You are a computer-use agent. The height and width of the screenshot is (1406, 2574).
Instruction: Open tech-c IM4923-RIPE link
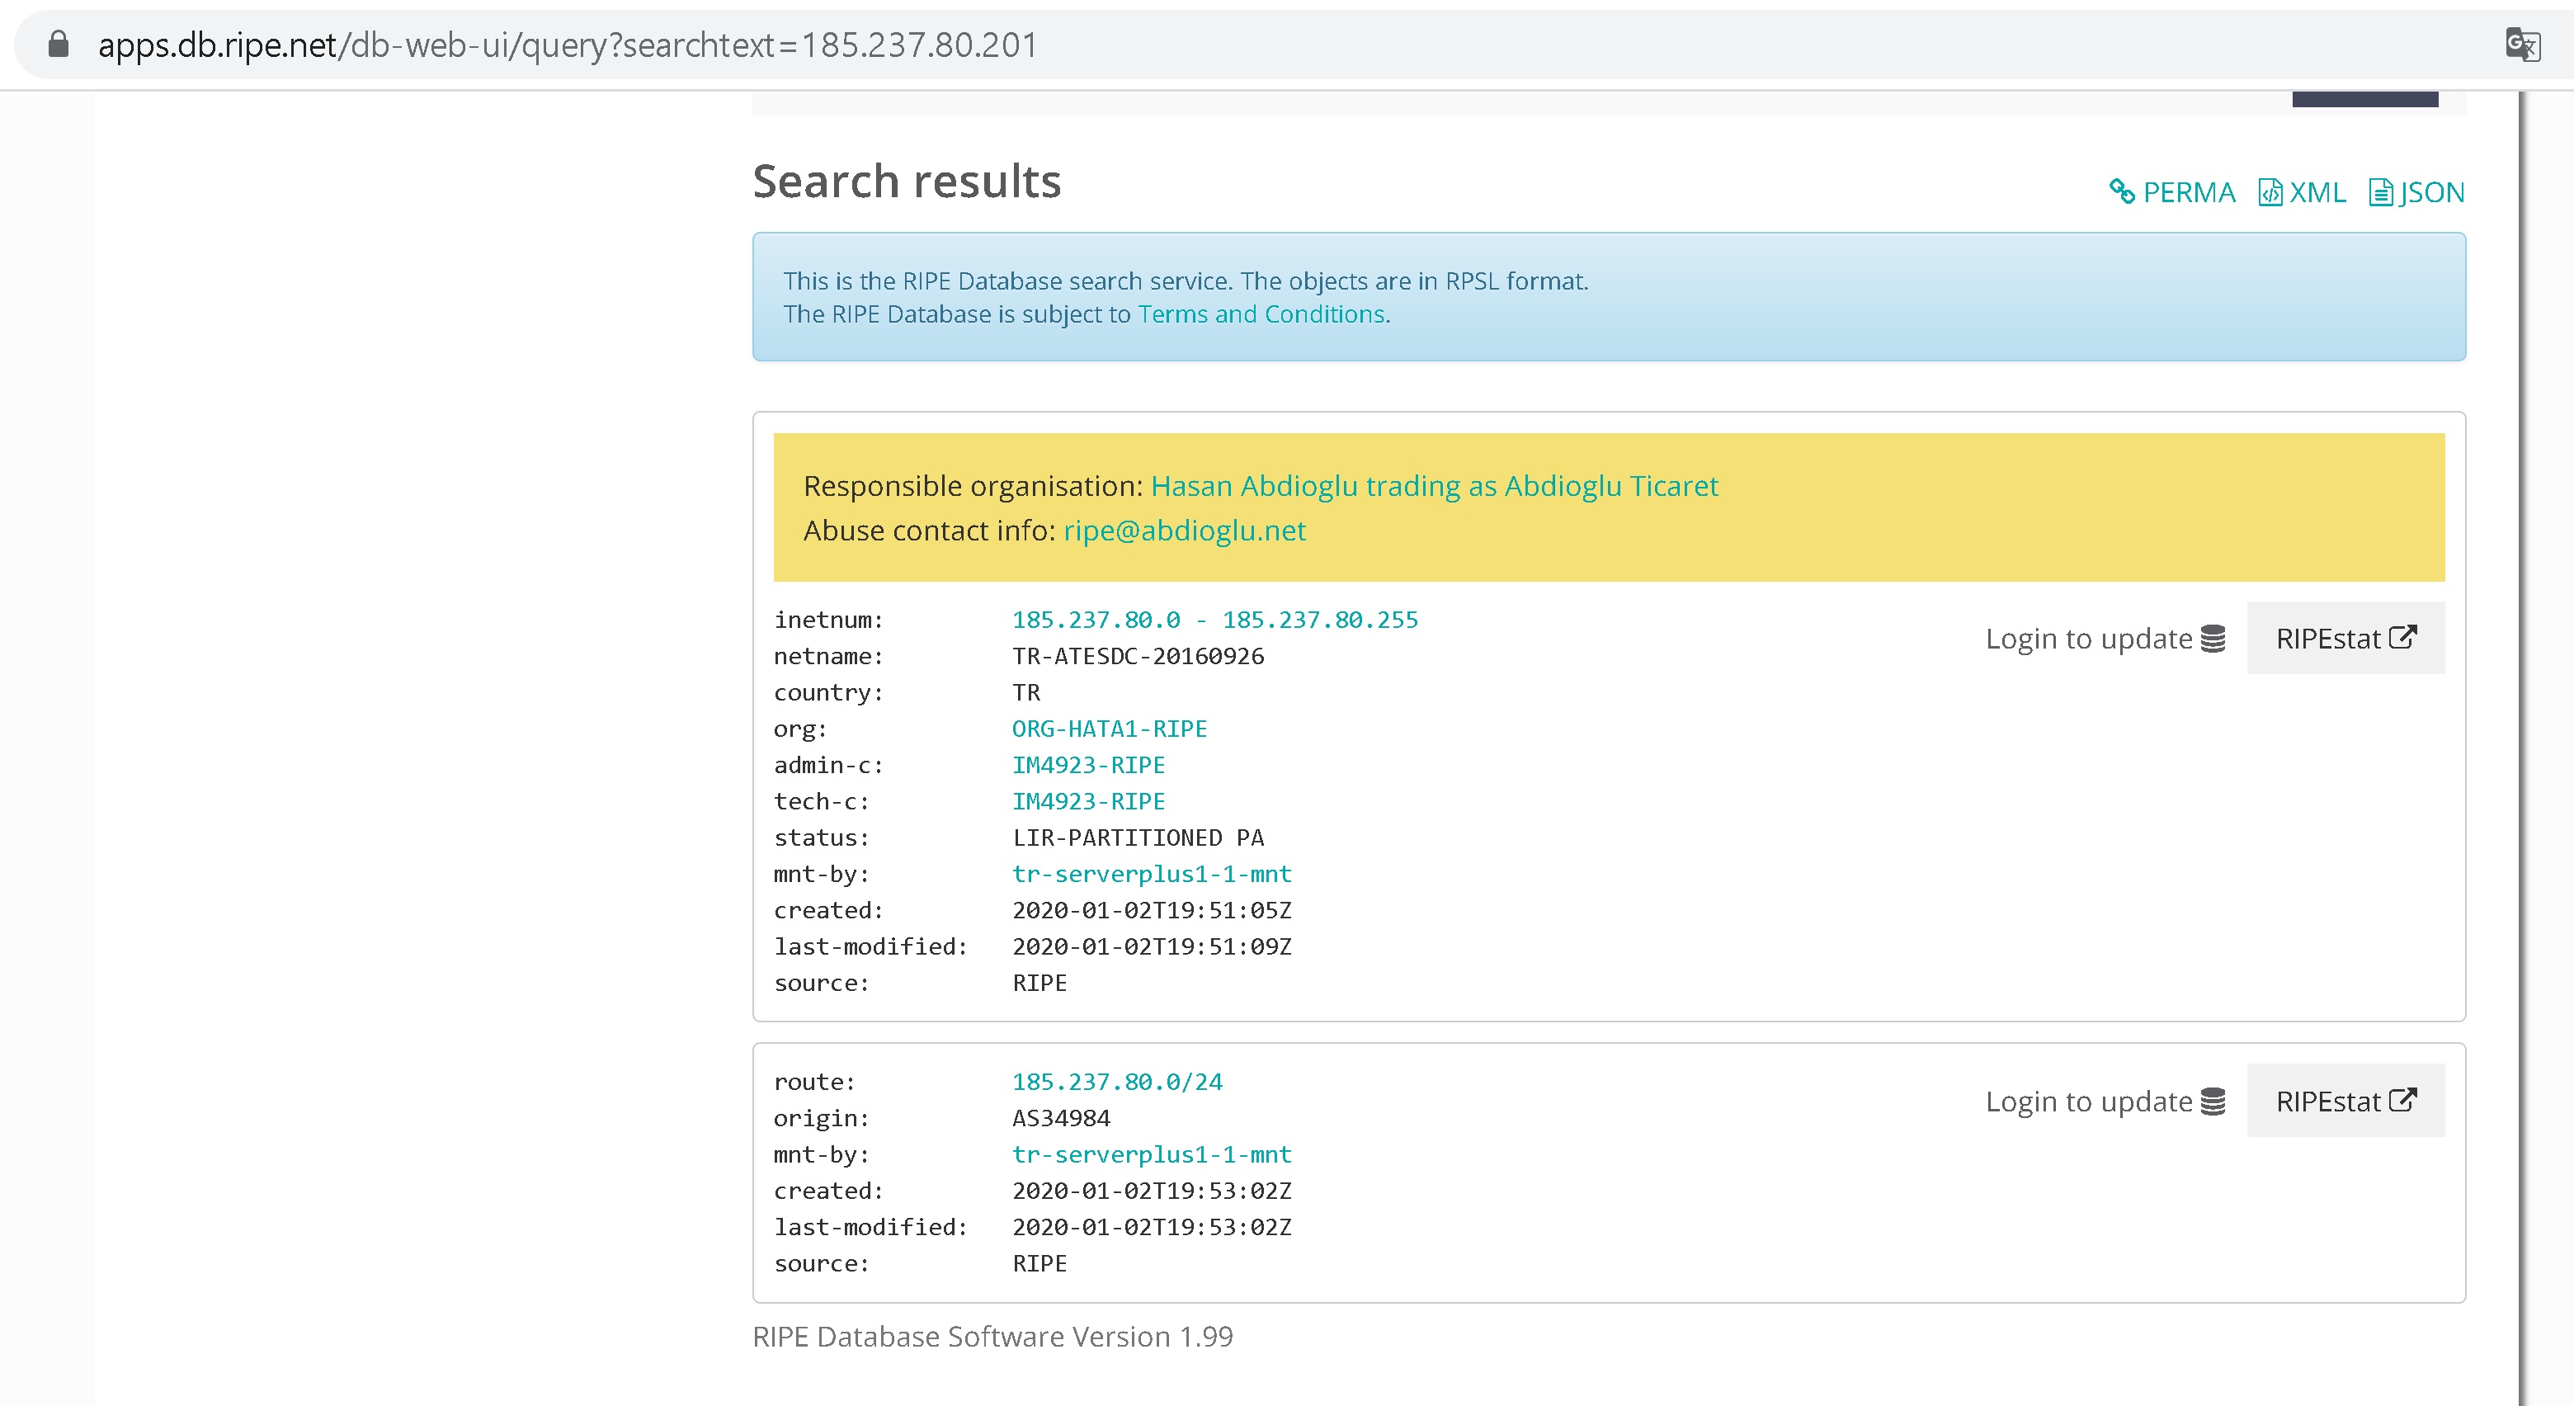[x=1088, y=801]
